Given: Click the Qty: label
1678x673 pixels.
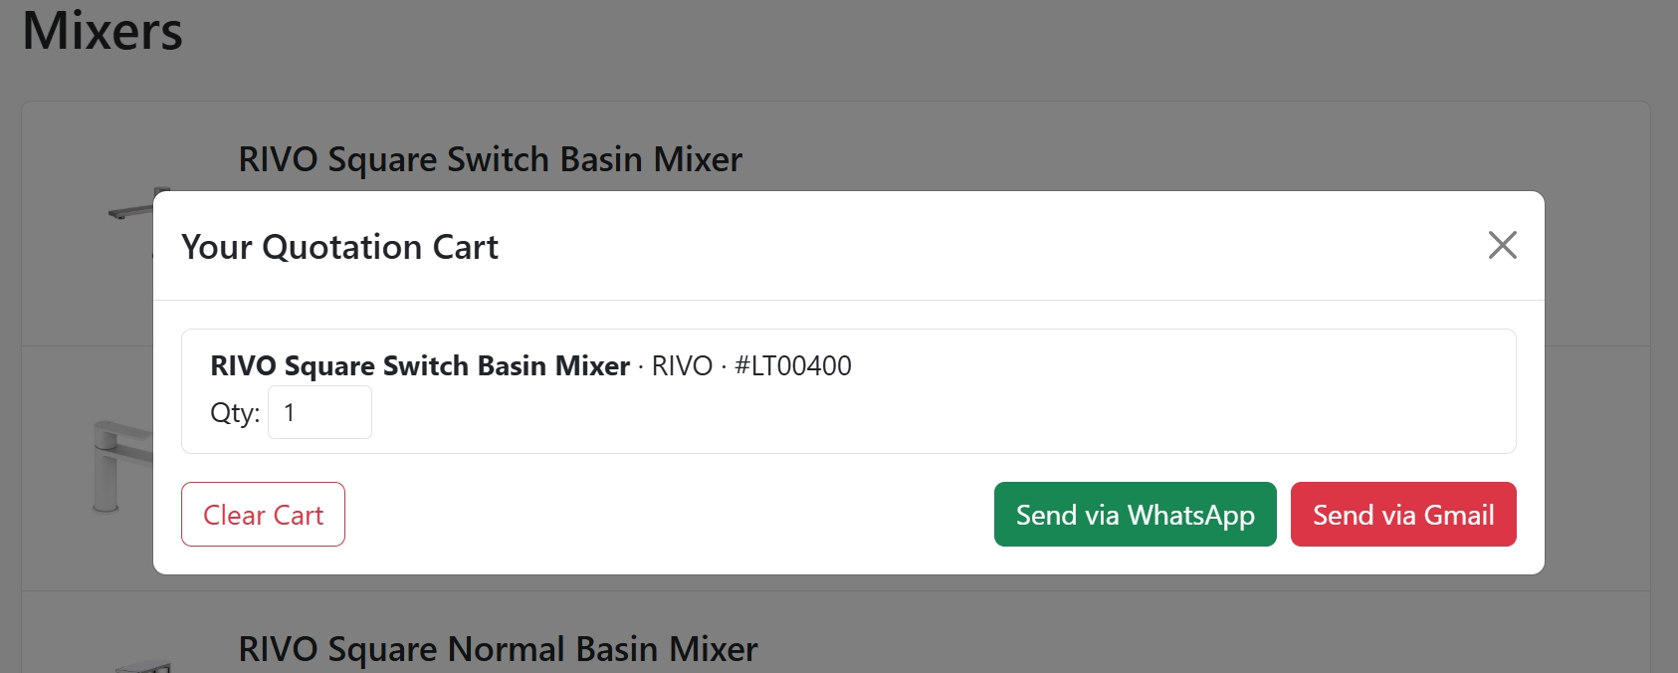Looking at the screenshot, I should 235,412.
